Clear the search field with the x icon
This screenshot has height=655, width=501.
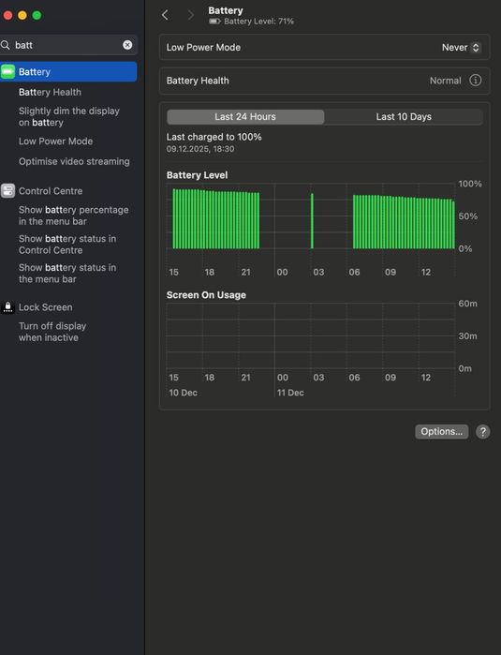point(127,45)
